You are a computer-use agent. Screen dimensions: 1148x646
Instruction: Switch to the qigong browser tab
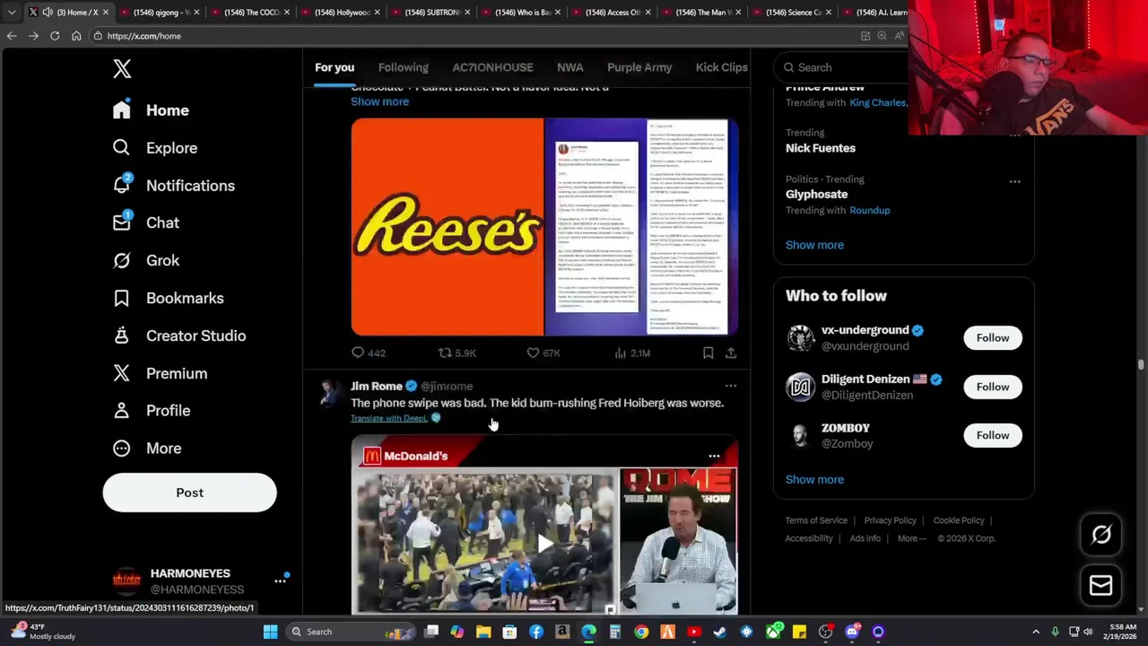[160, 13]
